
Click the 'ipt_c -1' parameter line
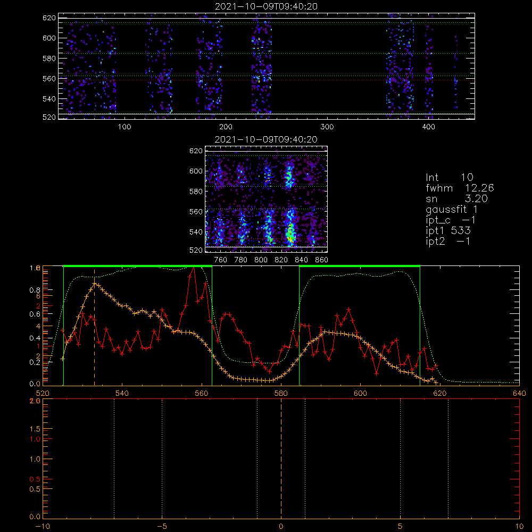coord(451,220)
